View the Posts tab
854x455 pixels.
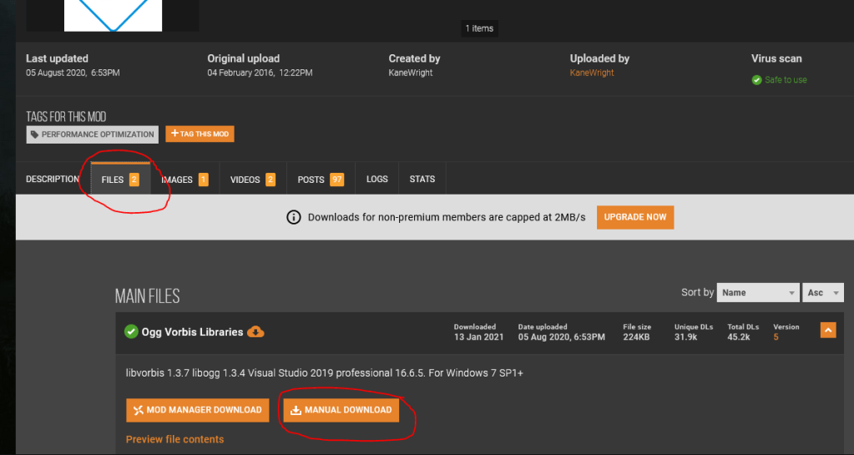point(321,179)
